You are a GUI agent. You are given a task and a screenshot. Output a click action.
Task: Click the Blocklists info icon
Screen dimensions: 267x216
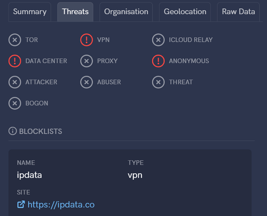(13, 131)
